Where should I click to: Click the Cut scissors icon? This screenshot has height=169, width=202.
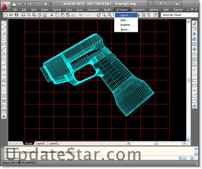pyautogui.click(x=52, y=15)
